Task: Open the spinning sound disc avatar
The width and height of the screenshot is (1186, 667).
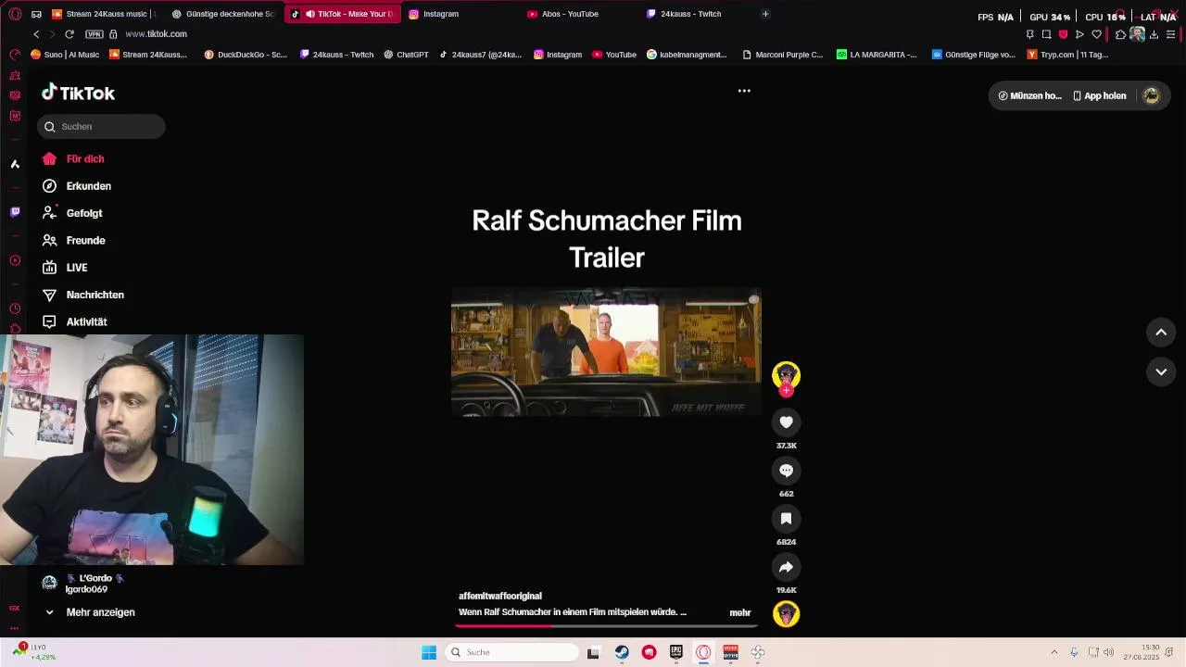Action: [786, 614]
